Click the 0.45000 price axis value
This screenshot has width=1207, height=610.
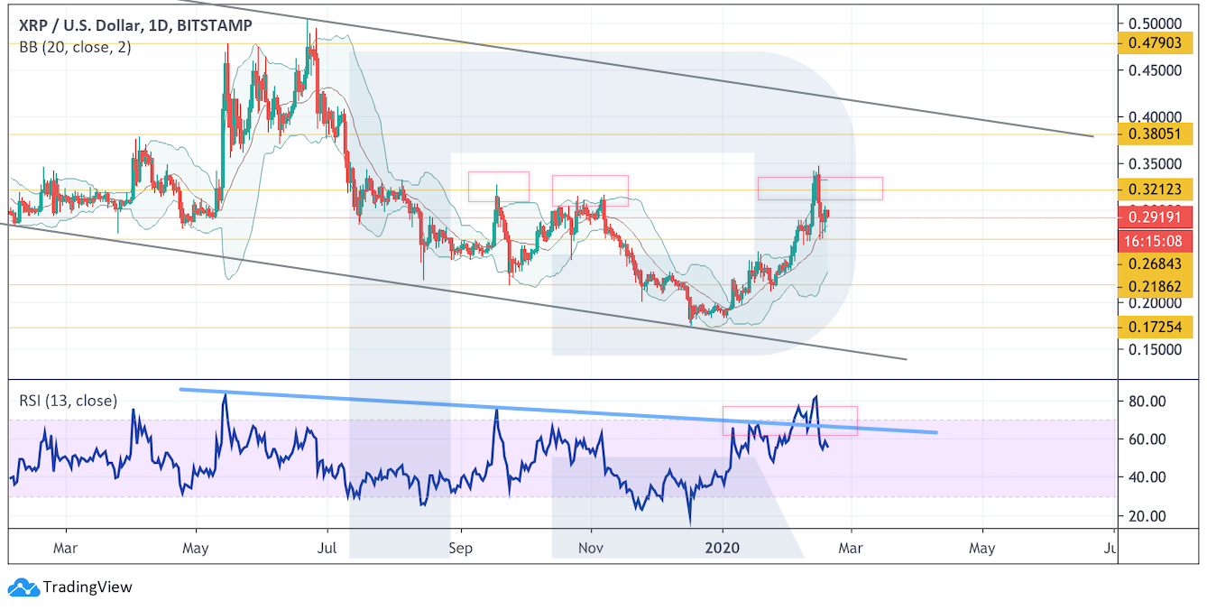[1156, 70]
